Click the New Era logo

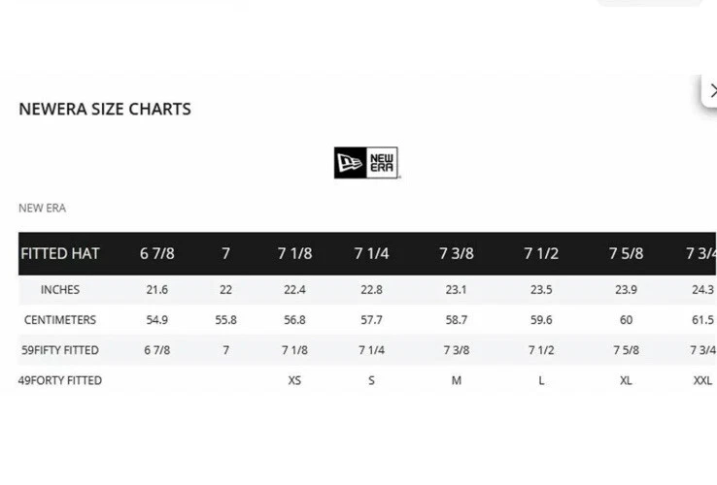point(366,163)
